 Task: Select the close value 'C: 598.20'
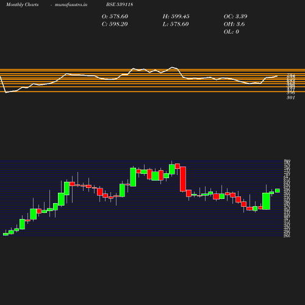115,24
